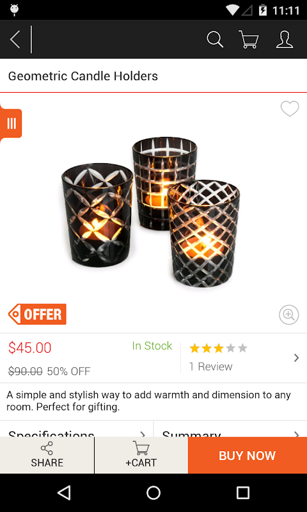Tap Android back navigation button
Viewport: 307px width, 512px height.
(64, 492)
